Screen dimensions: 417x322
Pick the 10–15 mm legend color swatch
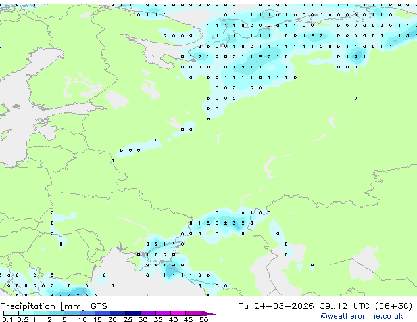pyautogui.click(x=87, y=313)
